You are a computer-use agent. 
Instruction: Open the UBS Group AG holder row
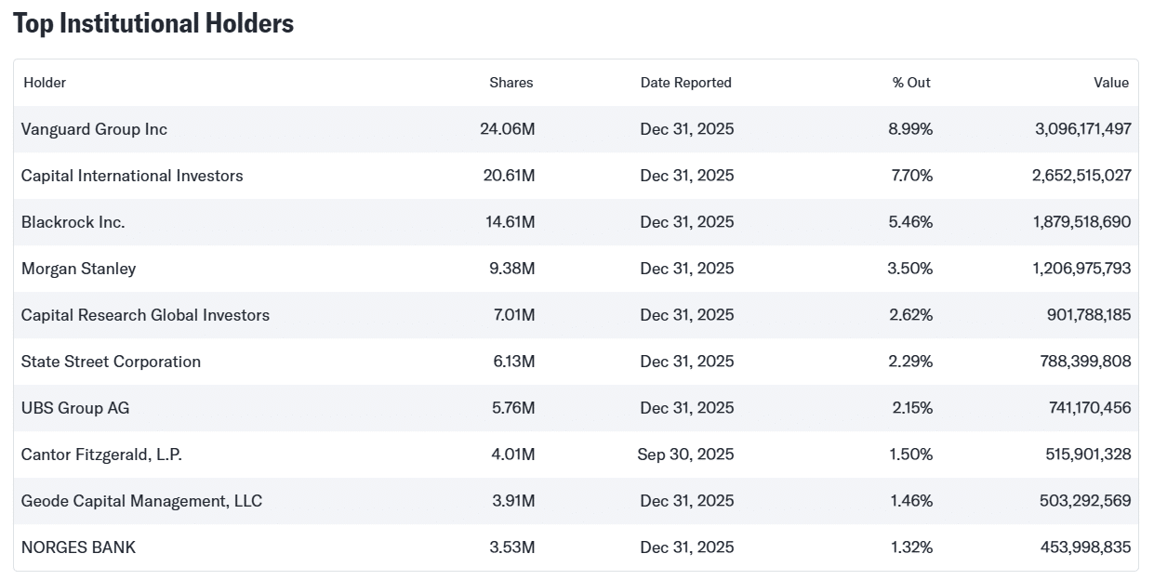tap(75, 408)
